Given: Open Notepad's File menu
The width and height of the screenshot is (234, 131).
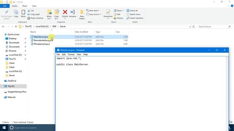Looking at the screenshot, I should tap(58, 54).
